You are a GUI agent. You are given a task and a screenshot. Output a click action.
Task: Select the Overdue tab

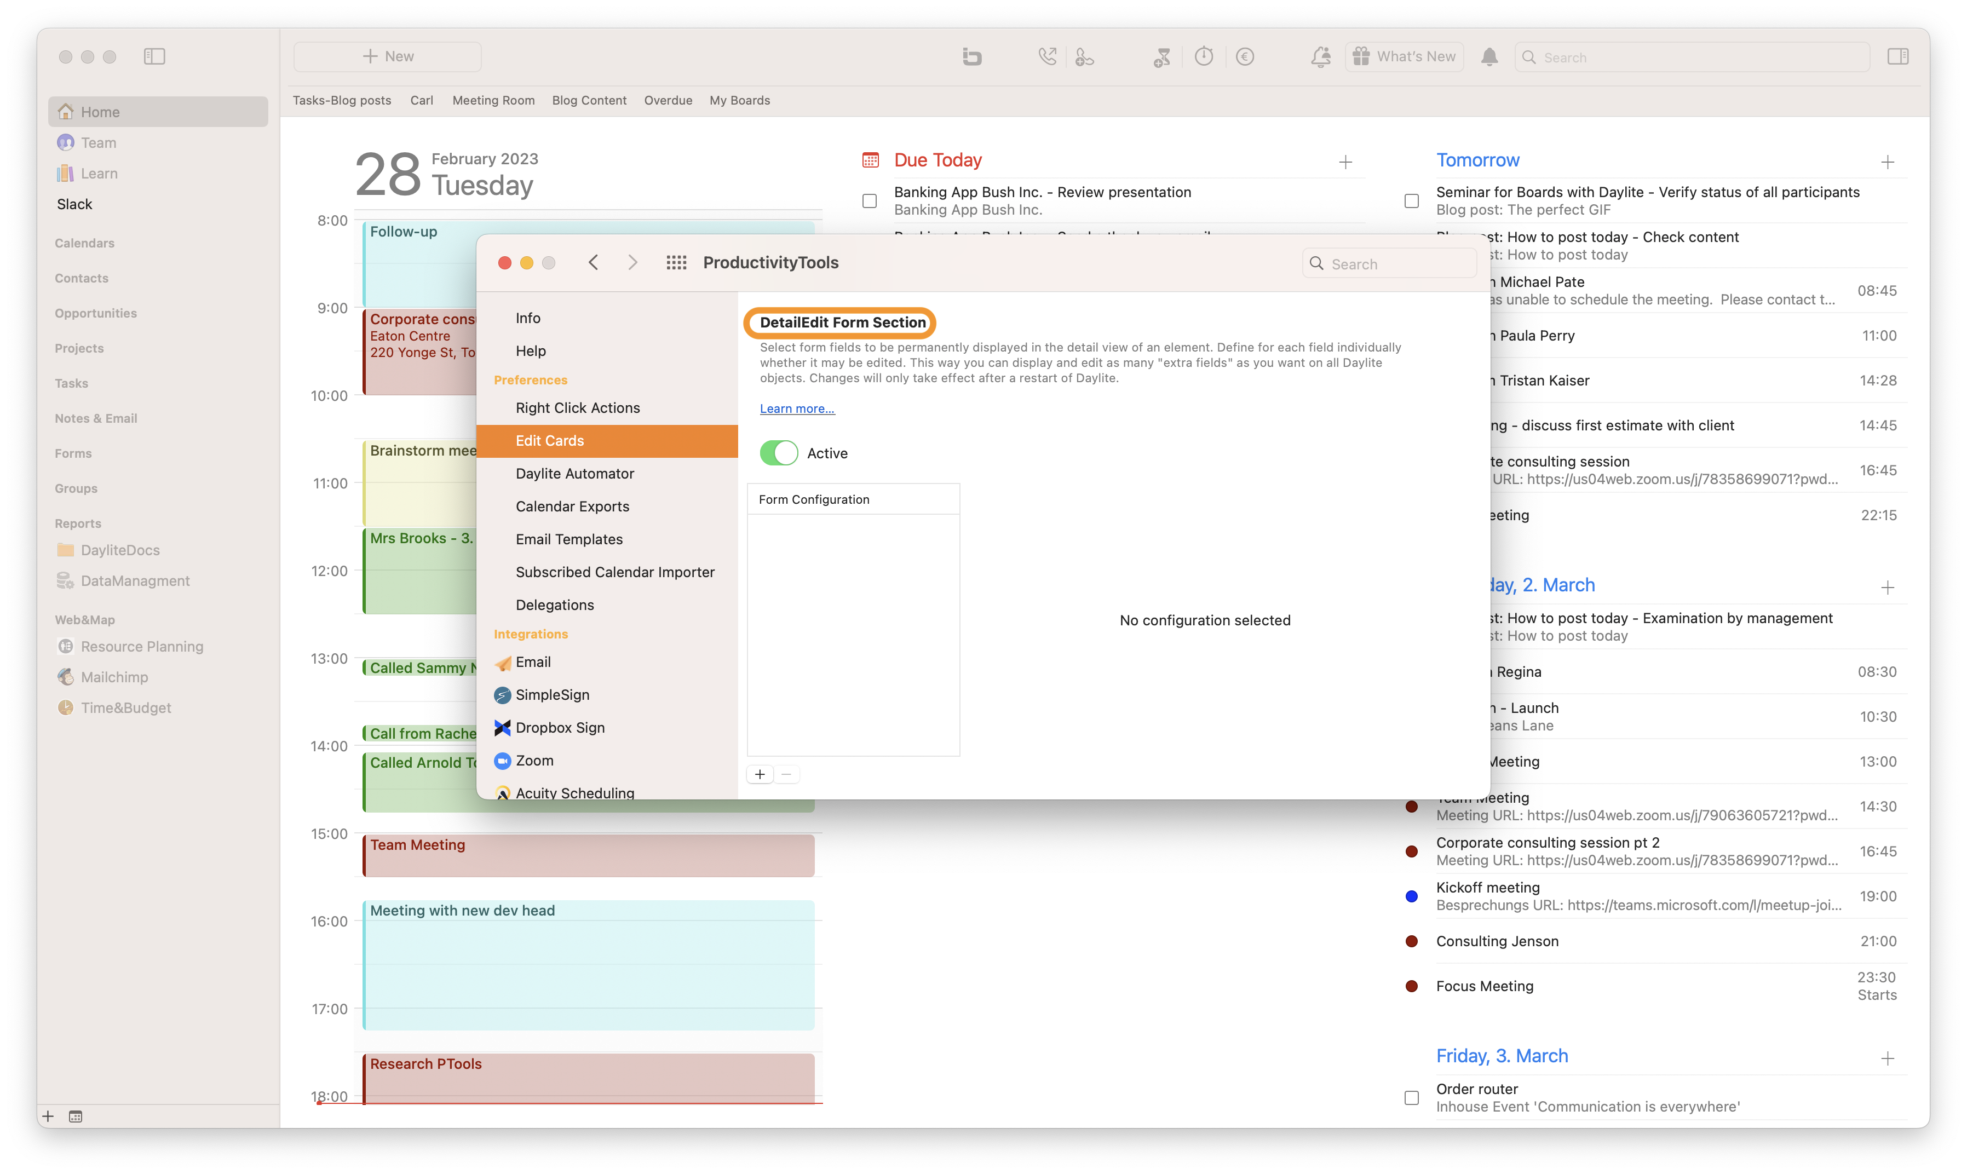pos(668,100)
